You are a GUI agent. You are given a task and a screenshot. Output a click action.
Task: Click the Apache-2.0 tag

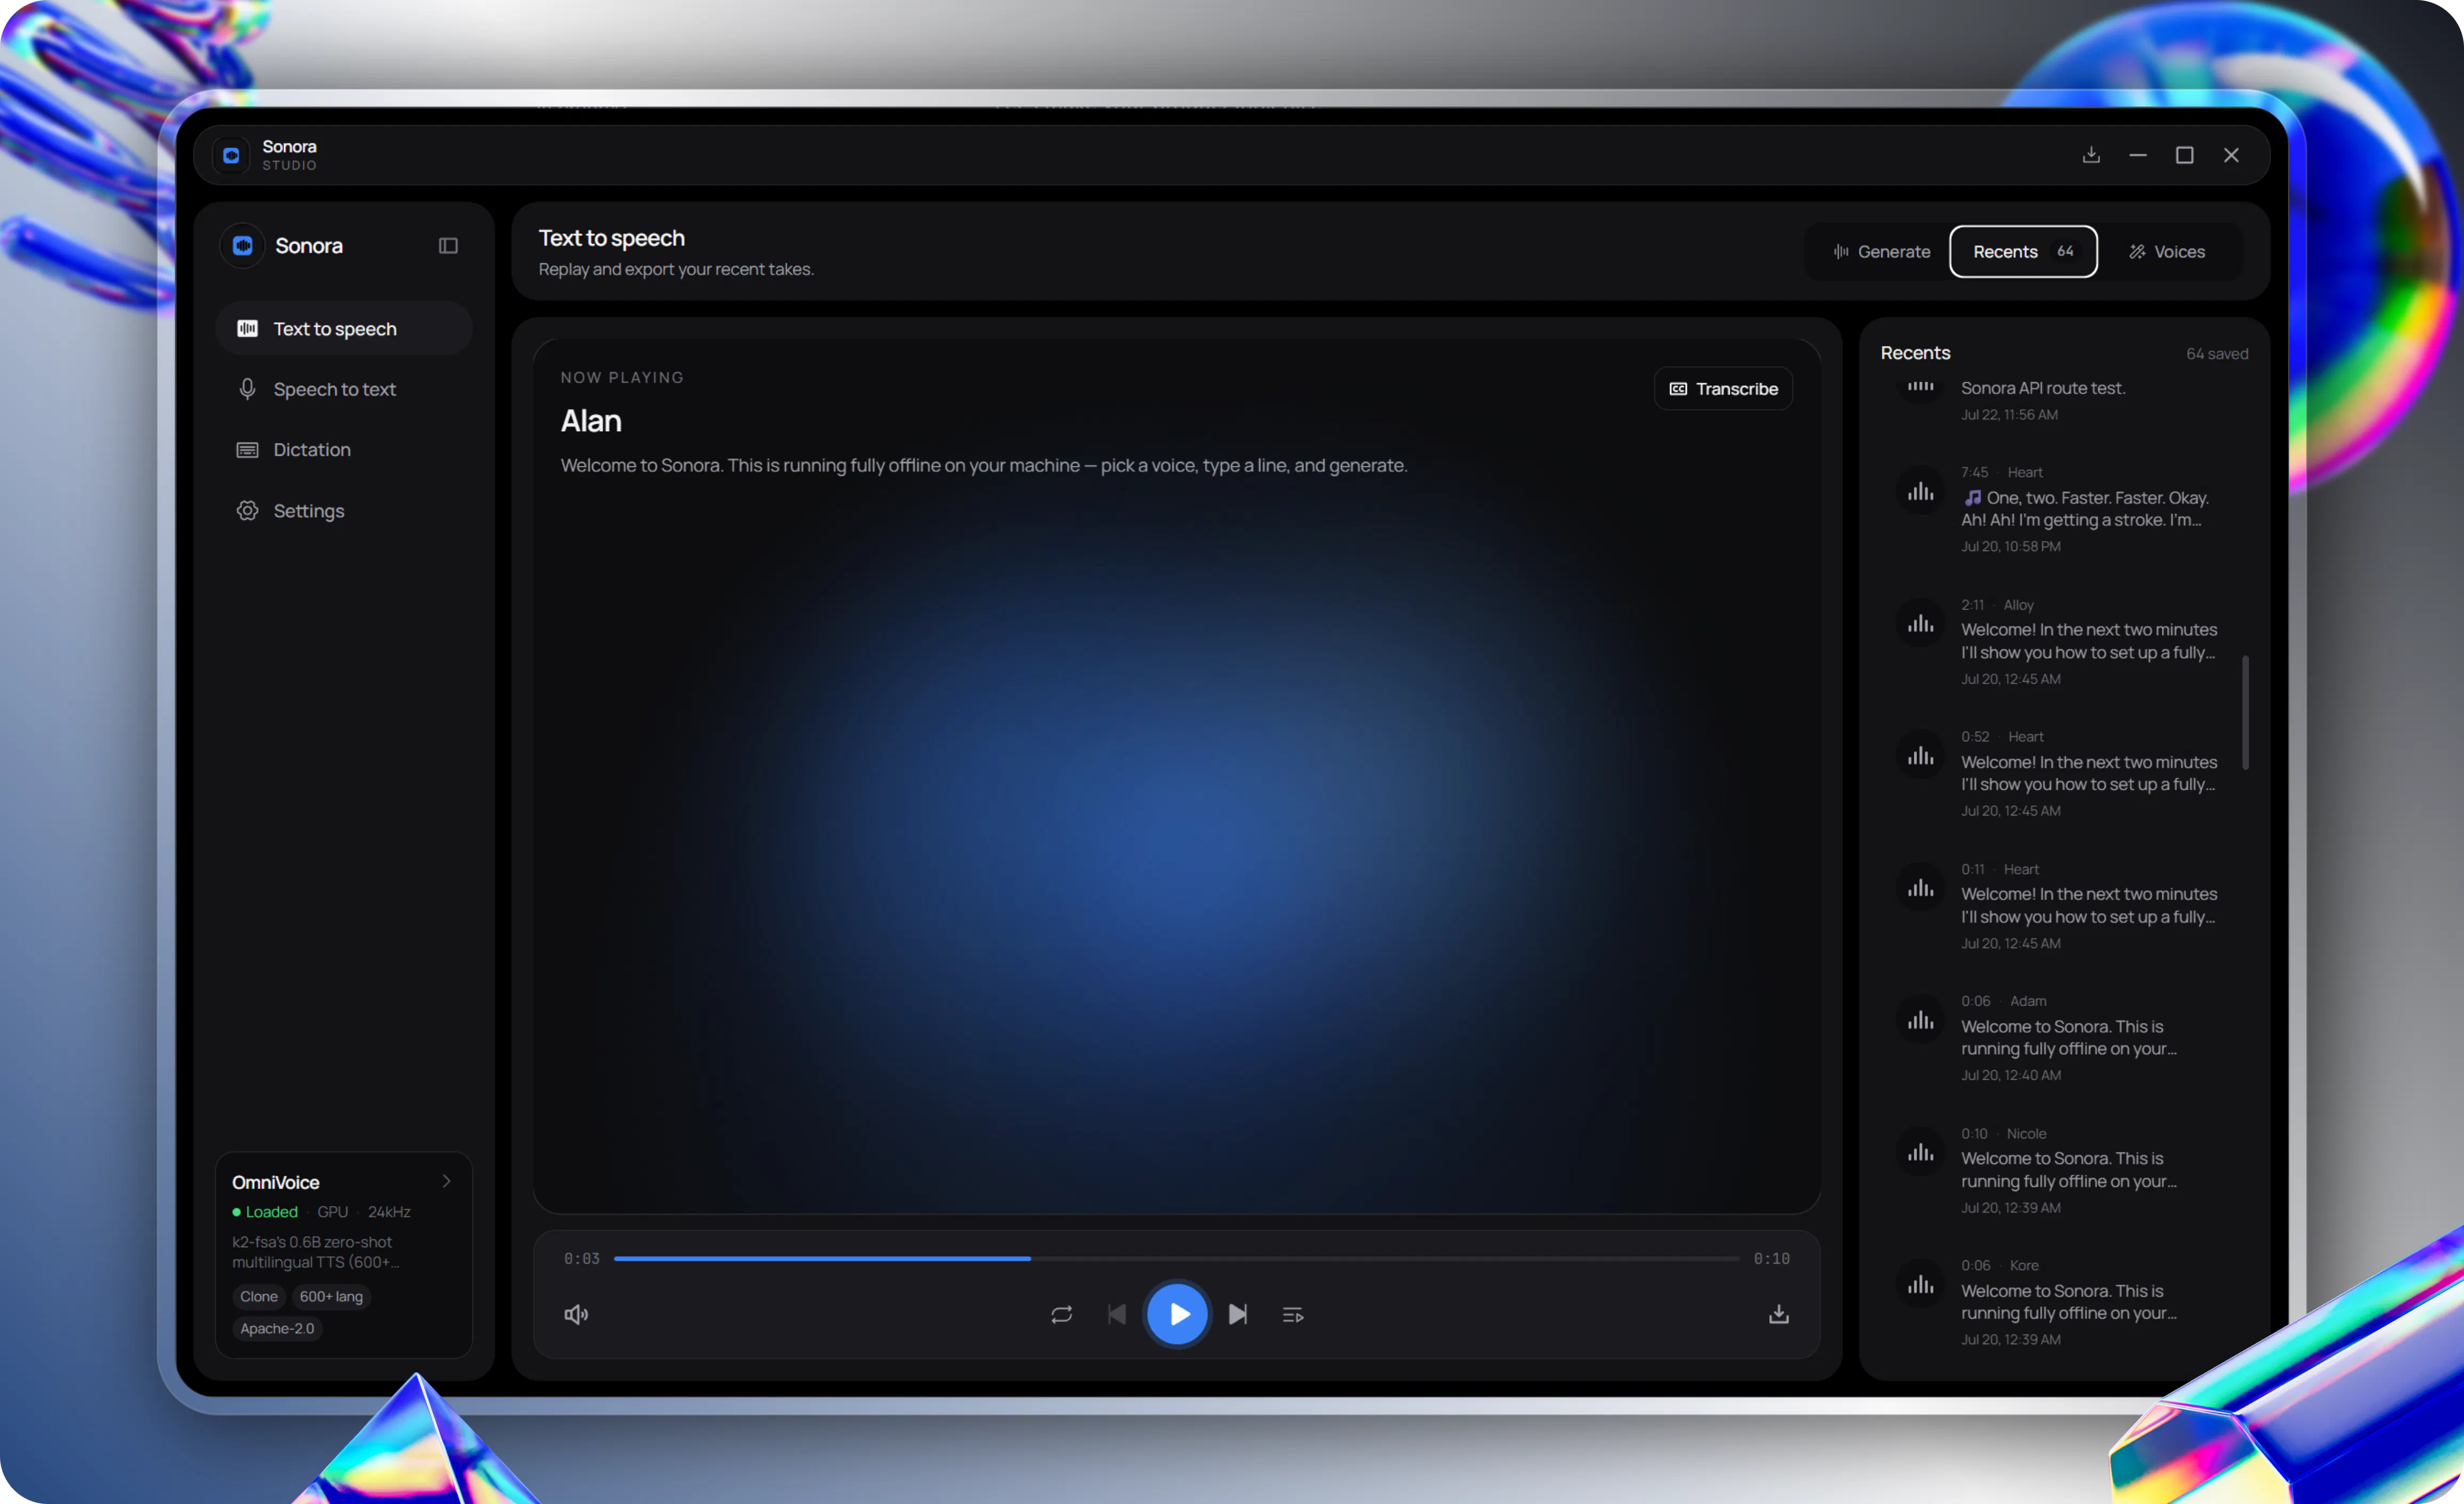[277, 1329]
